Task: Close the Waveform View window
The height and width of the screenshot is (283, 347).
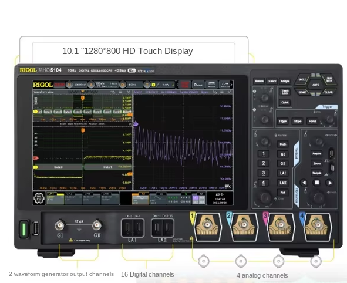Action: (x=129, y=92)
